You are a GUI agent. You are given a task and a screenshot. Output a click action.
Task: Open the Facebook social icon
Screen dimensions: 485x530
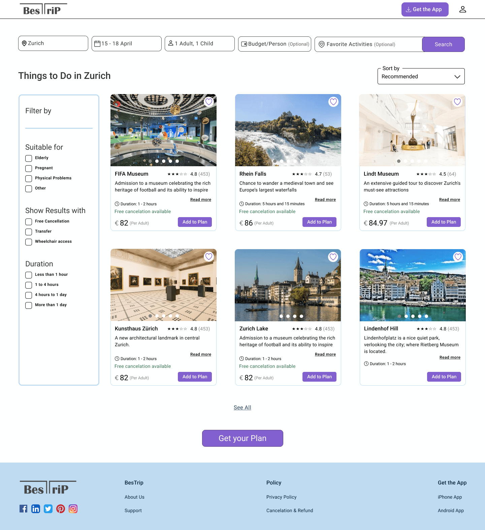pos(23,509)
